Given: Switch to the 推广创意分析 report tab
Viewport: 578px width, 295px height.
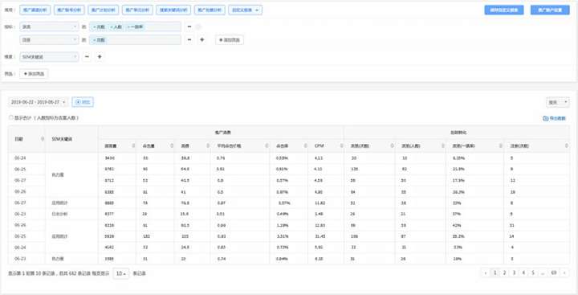Looking at the screenshot, I should click(210, 10).
